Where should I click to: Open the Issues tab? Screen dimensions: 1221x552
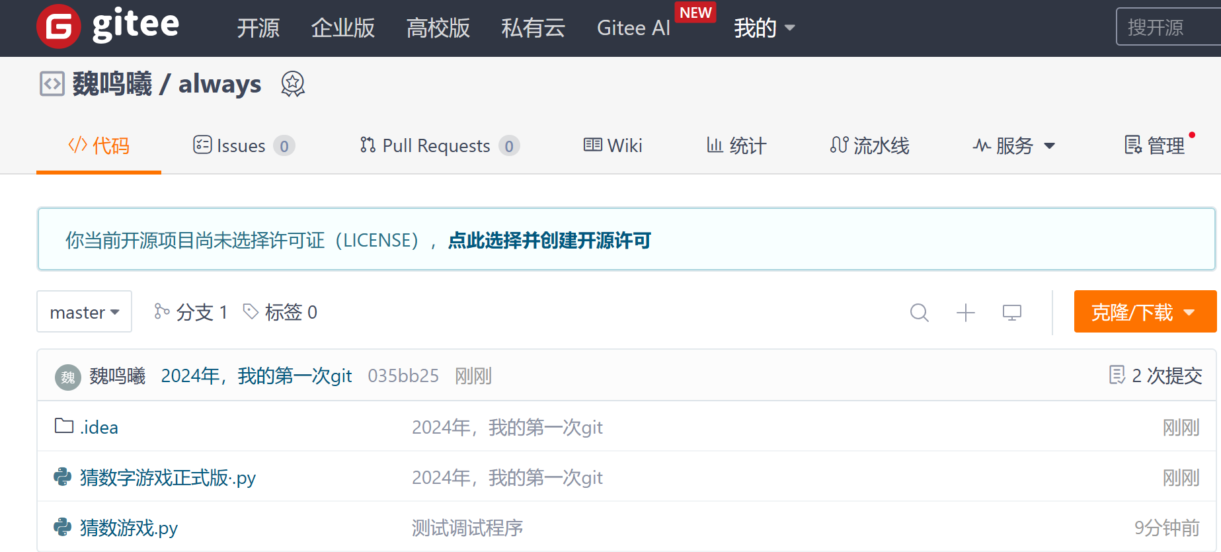pos(244,145)
